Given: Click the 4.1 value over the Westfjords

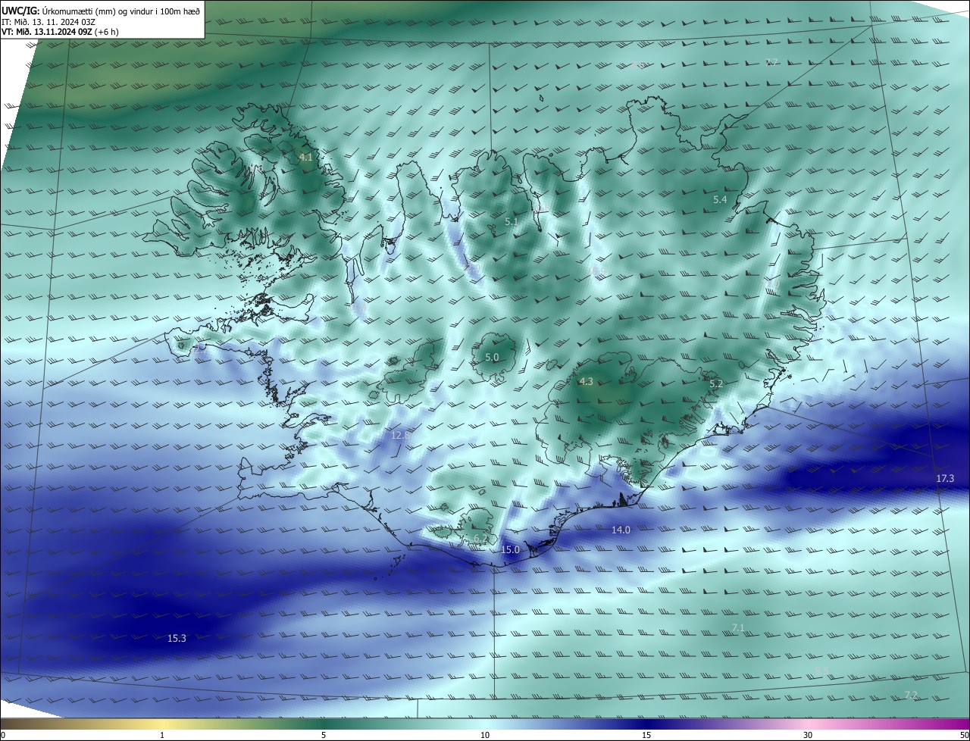Looking at the screenshot, I should 305,158.
